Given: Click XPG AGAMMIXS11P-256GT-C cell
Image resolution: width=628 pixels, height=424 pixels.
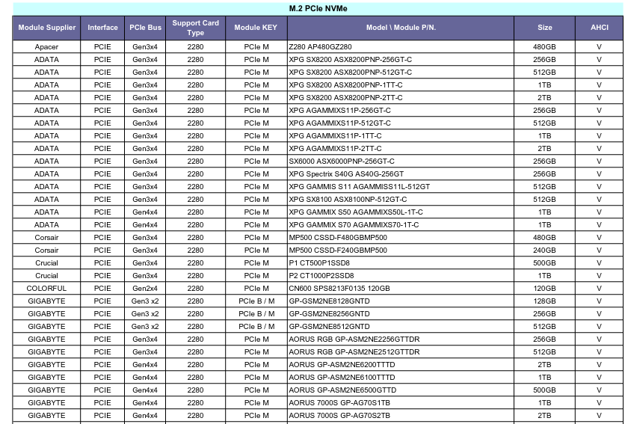Looking at the screenshot, I should [x=401, y=111].
